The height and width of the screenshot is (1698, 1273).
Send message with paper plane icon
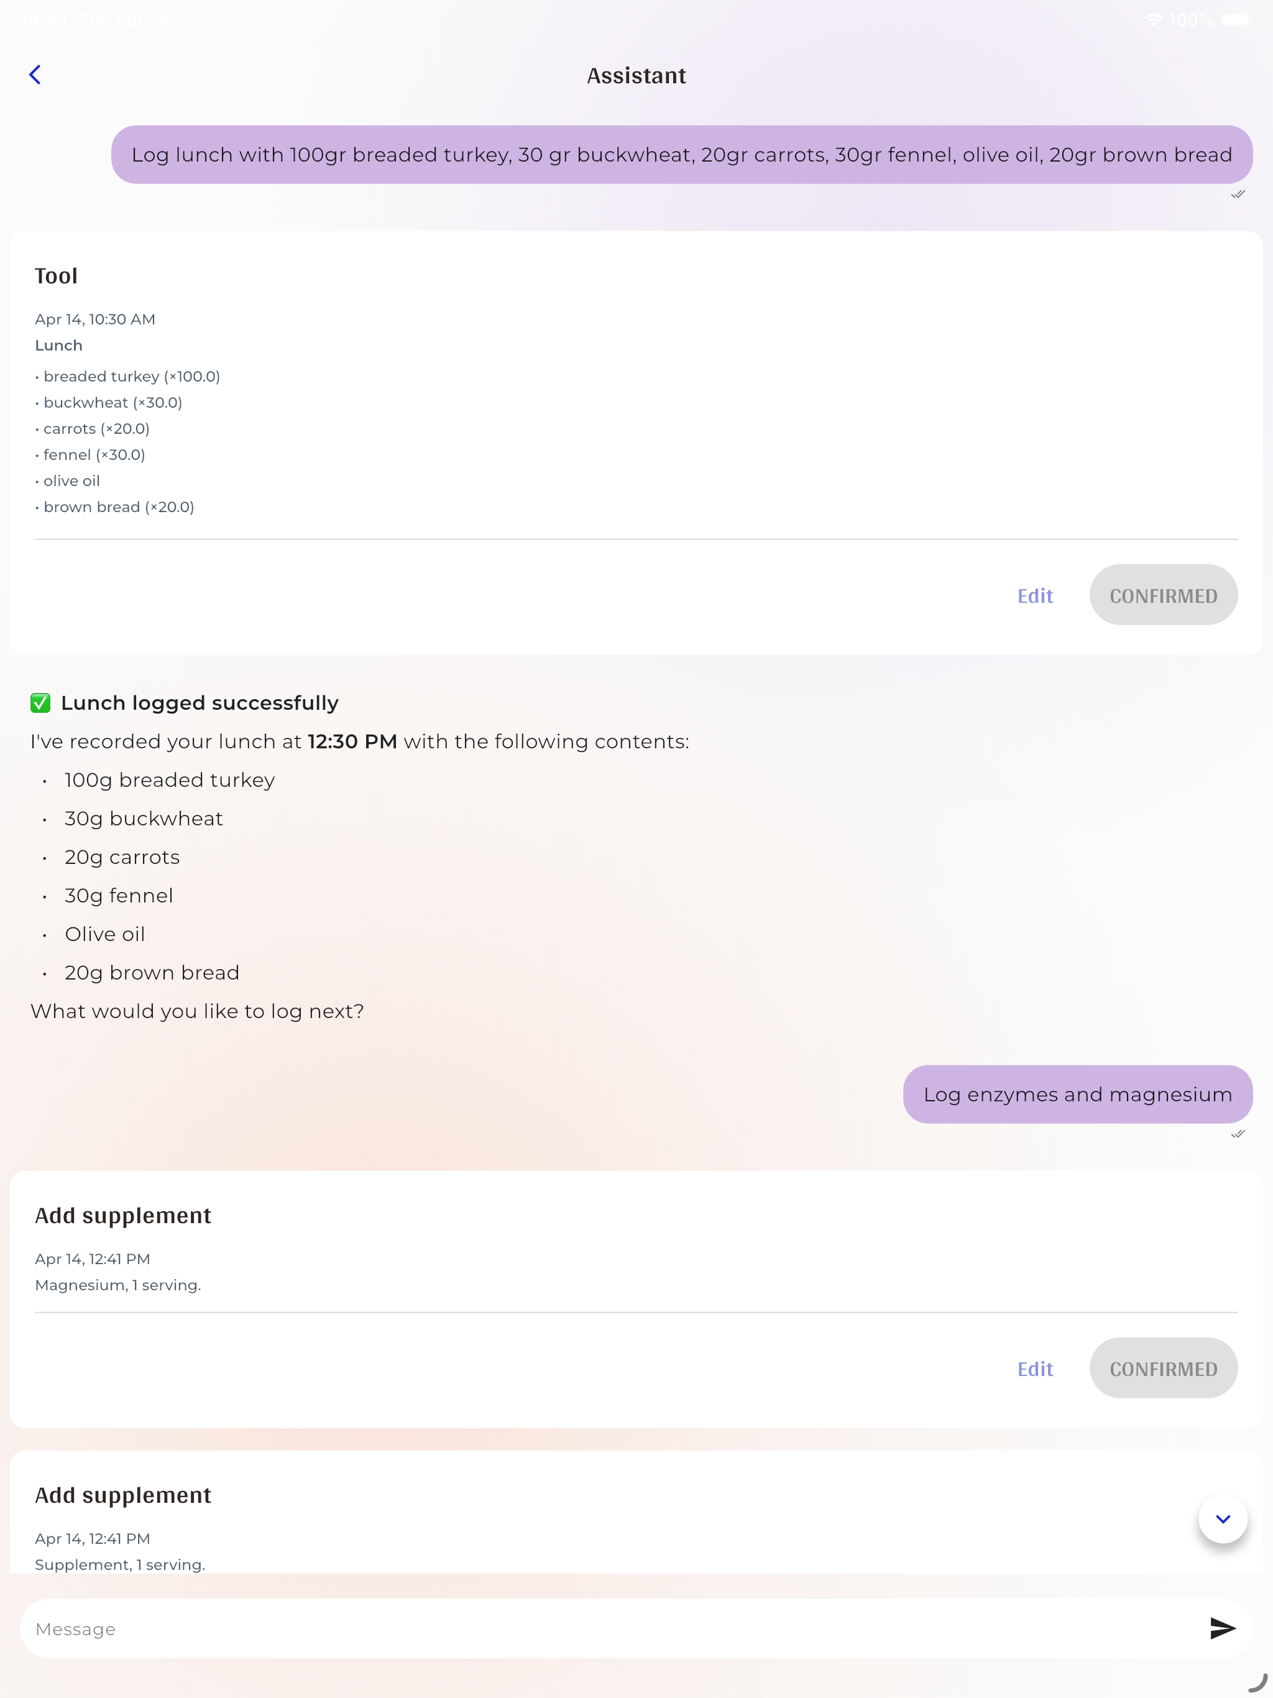click(x=1221, y=1628)
